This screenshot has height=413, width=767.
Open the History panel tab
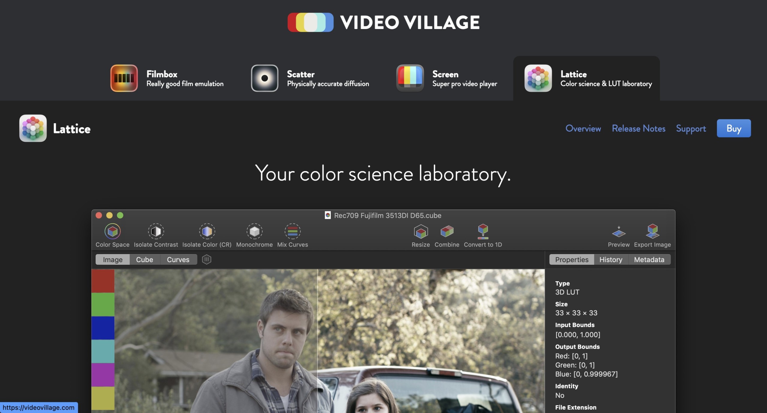(611, 259)
